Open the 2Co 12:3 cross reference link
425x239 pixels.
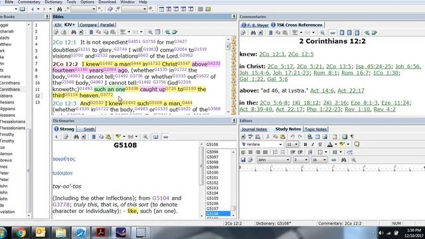pyautogui.click(x=272, y=54)
